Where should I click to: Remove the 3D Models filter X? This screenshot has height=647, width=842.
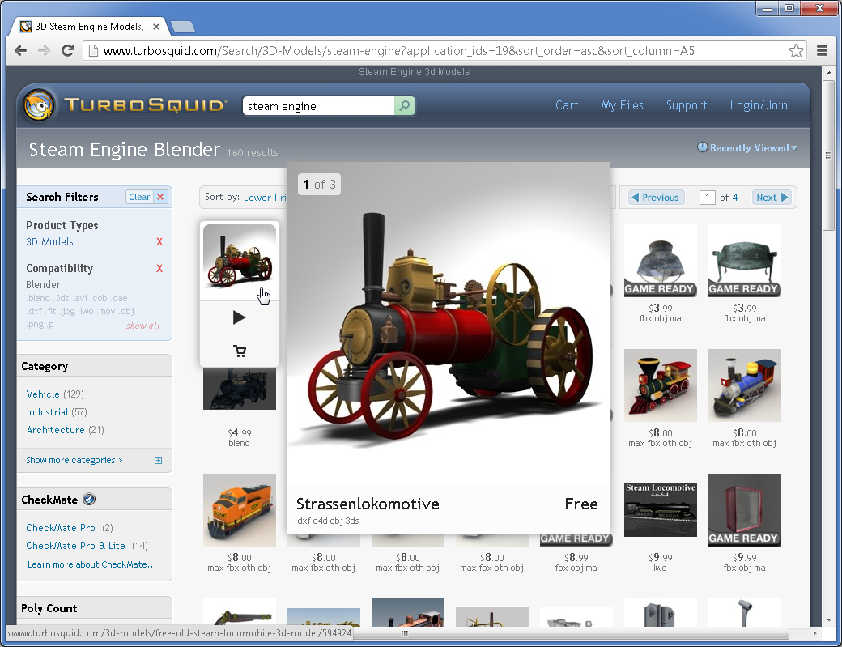pos(159,241)
